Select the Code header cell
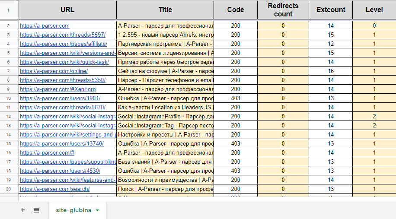Image resolution: width=396 pixels, height=219 pixels. (x=235, y=10)
